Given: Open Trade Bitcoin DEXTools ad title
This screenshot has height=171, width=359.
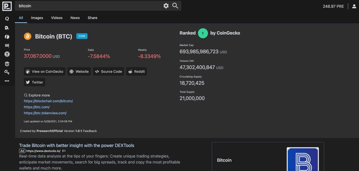Looking at the screenshot, I should pos(77,145).
